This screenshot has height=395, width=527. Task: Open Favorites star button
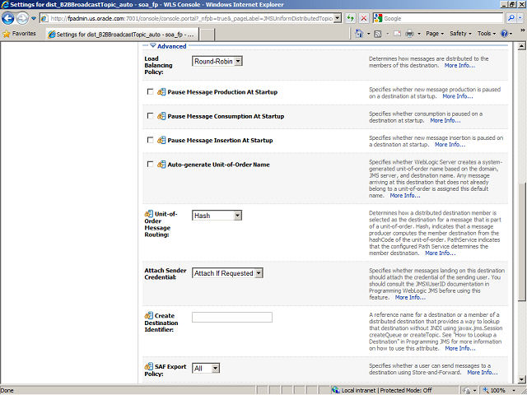coord(19,34)
